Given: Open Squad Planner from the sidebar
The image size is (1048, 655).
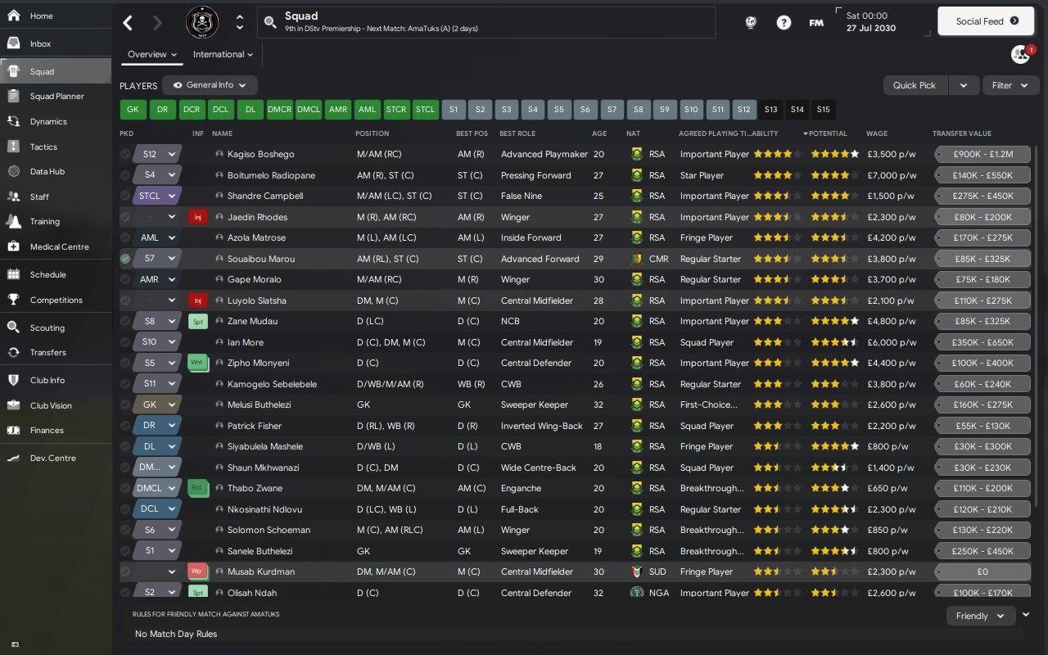Looking at the screenshot, I should (x=56, y=96).
